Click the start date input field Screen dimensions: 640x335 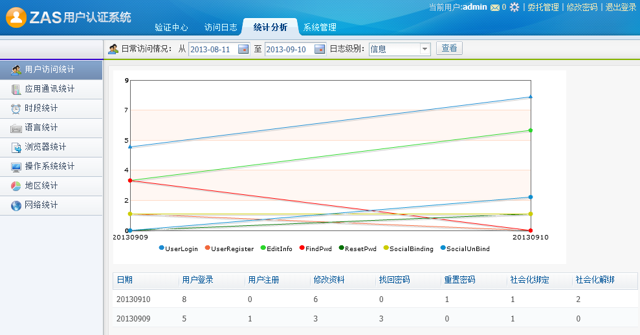(x=213, y=49)
